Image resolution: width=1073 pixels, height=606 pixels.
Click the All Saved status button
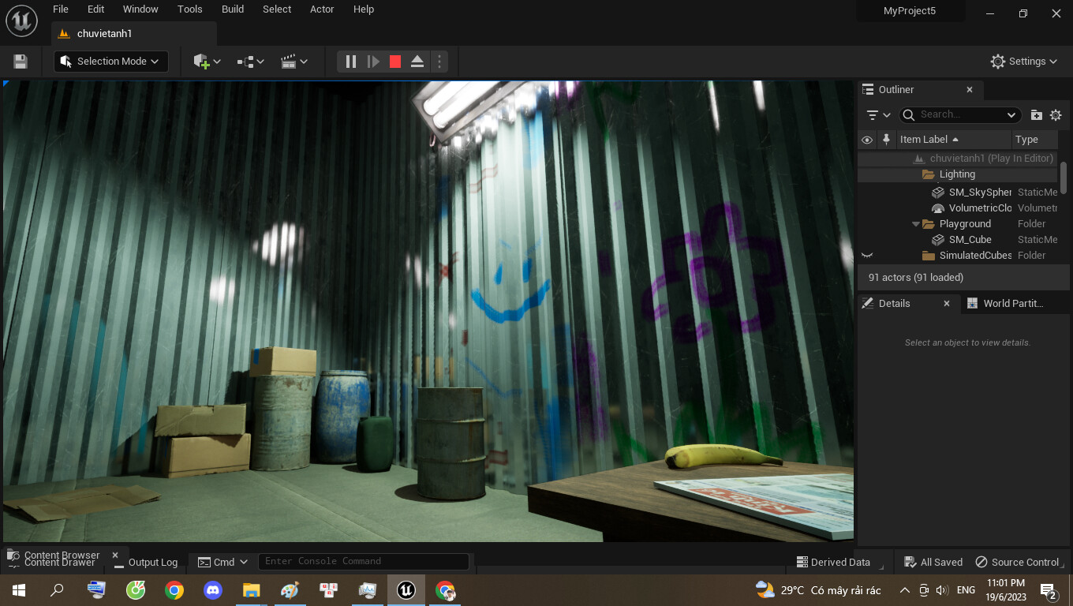tap(933, 563)
